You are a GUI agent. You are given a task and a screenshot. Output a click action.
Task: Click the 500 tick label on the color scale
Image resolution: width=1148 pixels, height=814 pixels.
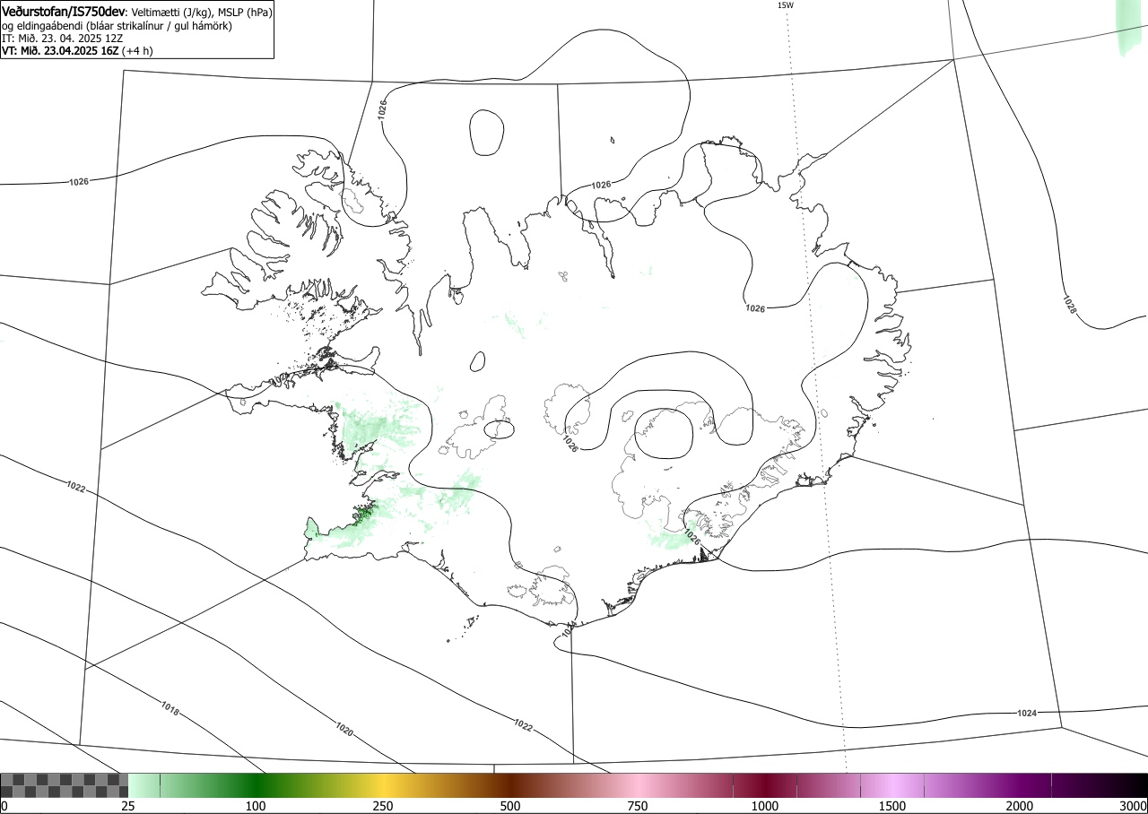pos(510,806)
